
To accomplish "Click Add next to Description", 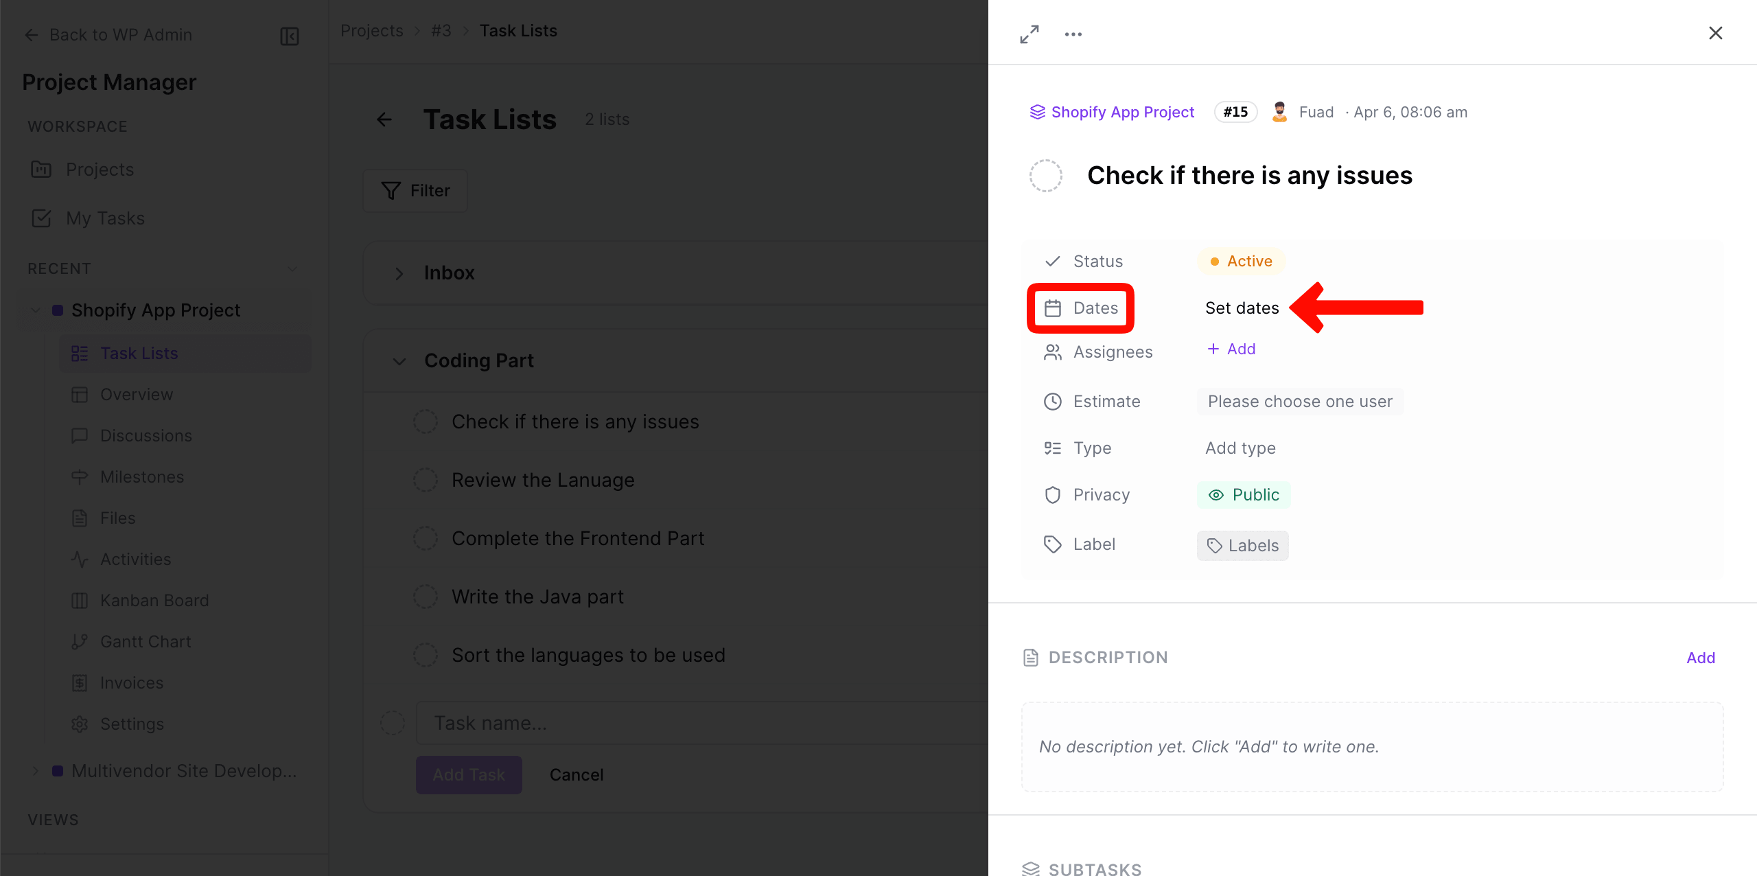I will [x=1700, y=658].
